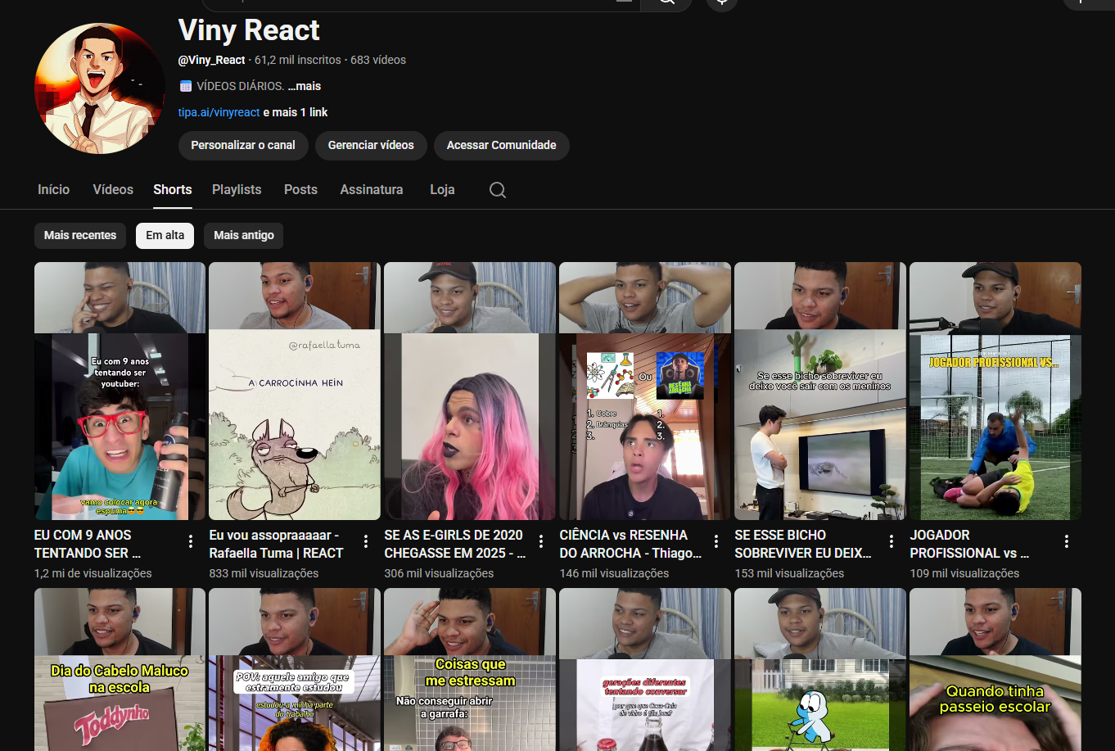The width and height of the screenshot is (1115, 751).
Task: Open options menu for JOGADOR PROFISSIONAL short
Action: tap(1067, 541)
